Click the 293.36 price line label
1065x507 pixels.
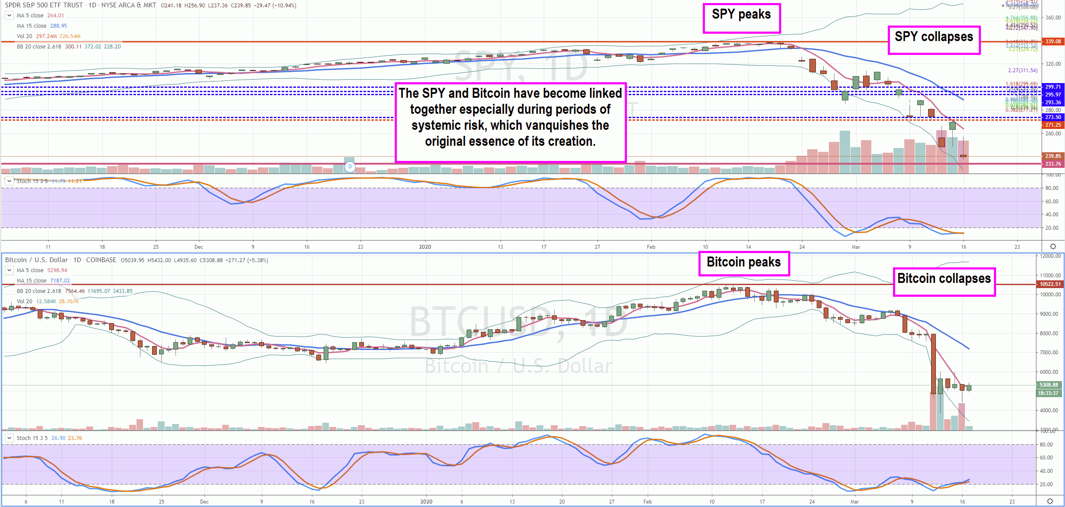(1053, 103)
